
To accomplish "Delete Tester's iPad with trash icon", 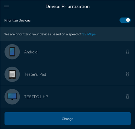I will coord(127,74).
